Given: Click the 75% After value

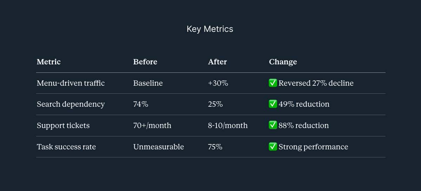Looking at the screenshot, I should coord(215,147).
